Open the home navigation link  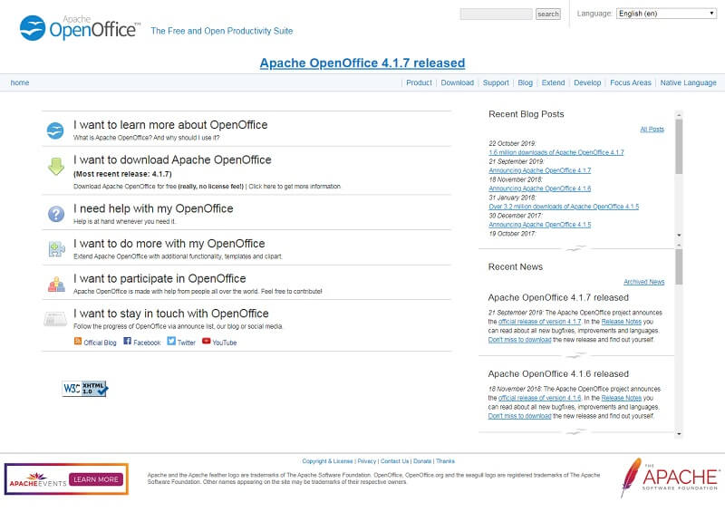pyautogui.click(x=20, y=82)
